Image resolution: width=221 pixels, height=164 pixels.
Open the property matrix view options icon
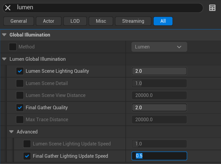212,8
